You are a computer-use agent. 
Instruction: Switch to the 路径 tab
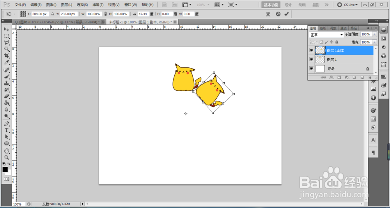tap(353, 28)
